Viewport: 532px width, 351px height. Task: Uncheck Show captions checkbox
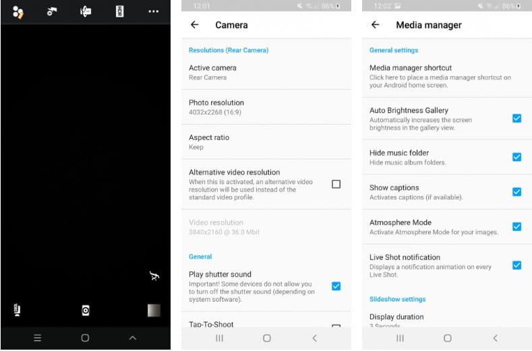516,192
